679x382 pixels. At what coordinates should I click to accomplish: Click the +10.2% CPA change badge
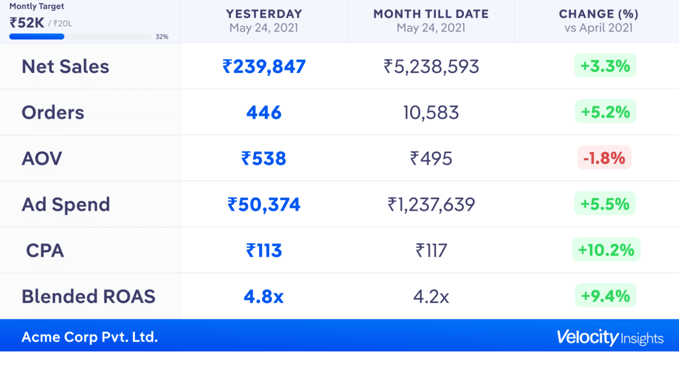606,250
